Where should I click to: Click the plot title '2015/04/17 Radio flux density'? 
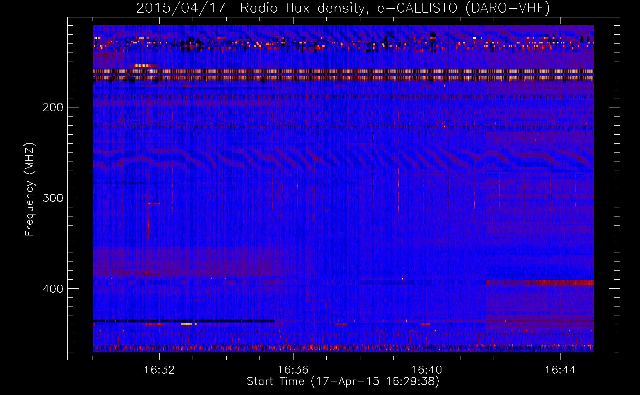pos(250,8)
